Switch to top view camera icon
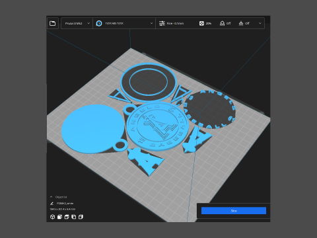Screen dimensions: 317x238 point(67,217)
